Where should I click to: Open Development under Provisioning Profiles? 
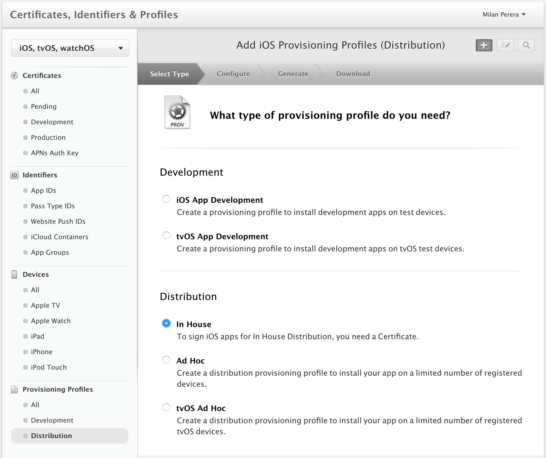coord(52,420)
